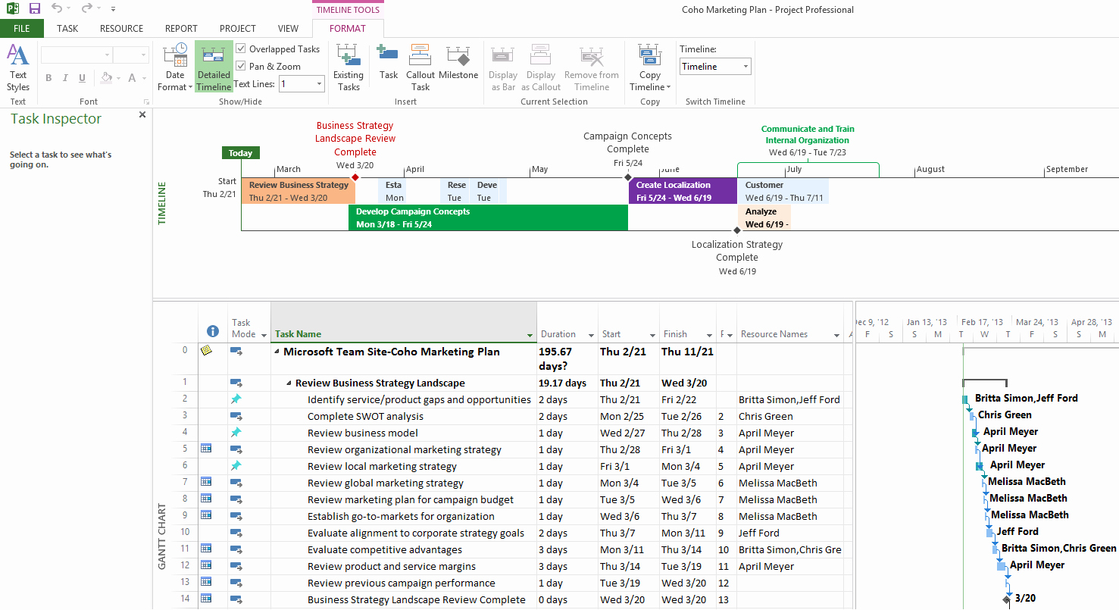Image resolution: width=1119 pixels, height=610 pixels.
Task: Insert a Milestone on the timeline
Action: click(x=458, y=62)
